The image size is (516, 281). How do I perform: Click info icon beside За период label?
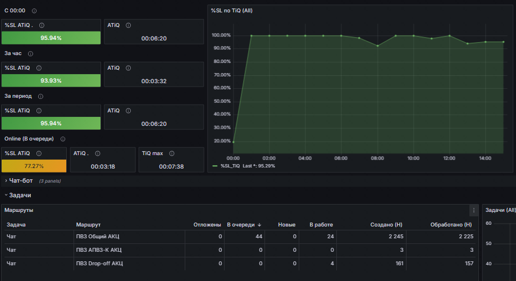[x=40, y=97]
